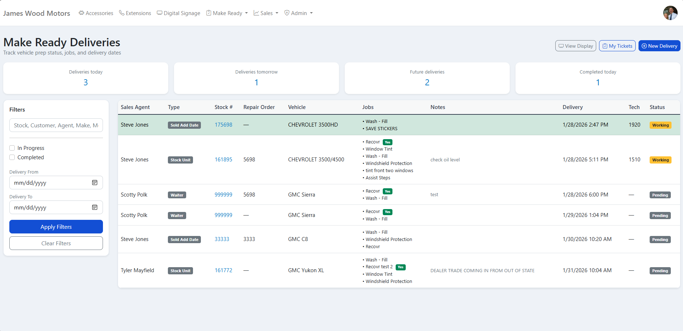The width and height of the screenshot is (683, 331).
Task: Click the Accessories puzzle piece icon
Action: (x=81, y=13)
